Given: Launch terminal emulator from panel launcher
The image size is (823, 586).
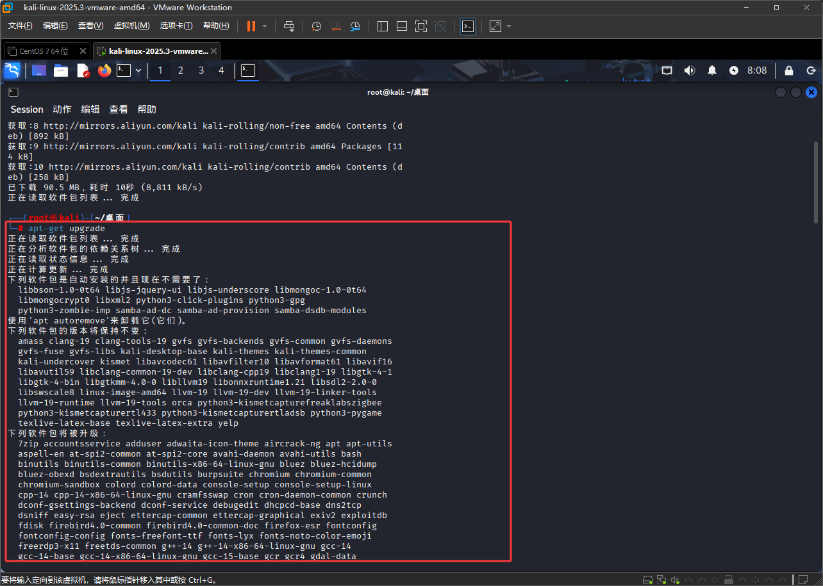Looking at the screenshot, I should click(x=124, y=70).
